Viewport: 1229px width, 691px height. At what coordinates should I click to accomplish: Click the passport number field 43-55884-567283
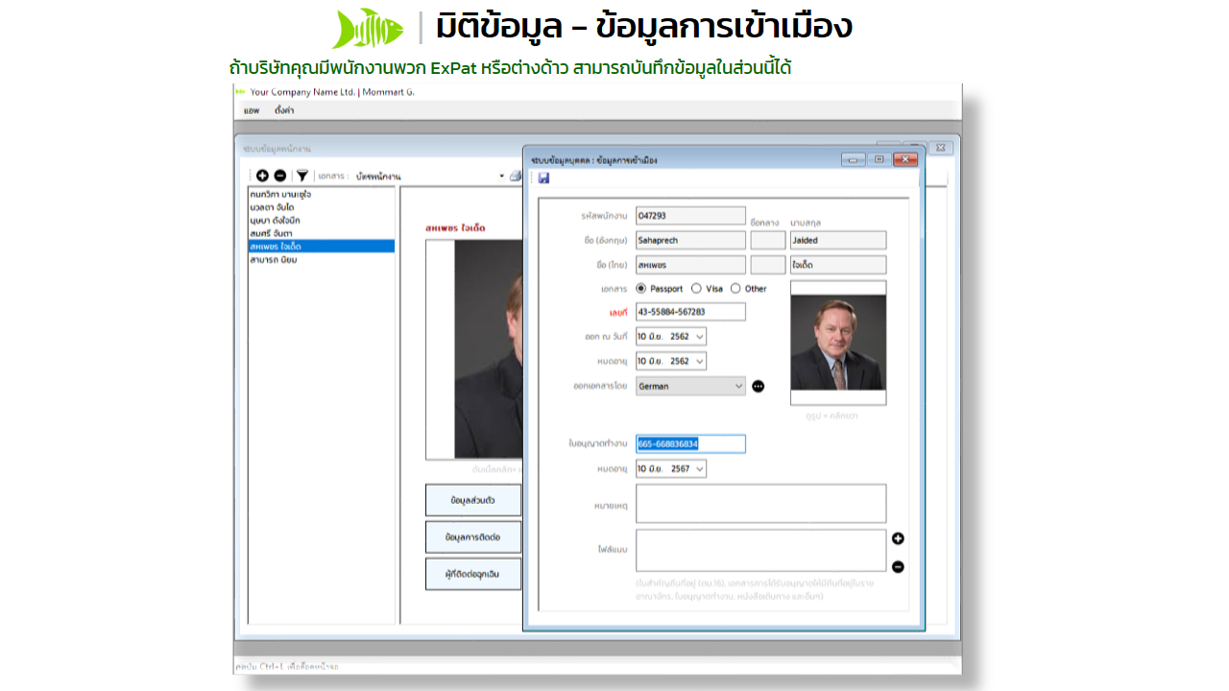pyautogui.click(x=690, y=312)
